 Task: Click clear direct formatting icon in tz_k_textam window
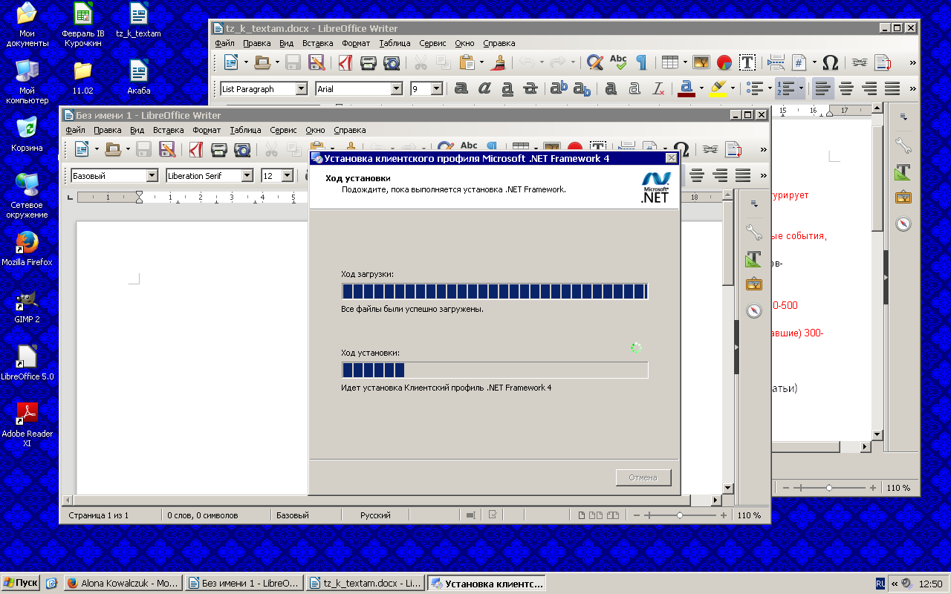(x=658, y=88)
